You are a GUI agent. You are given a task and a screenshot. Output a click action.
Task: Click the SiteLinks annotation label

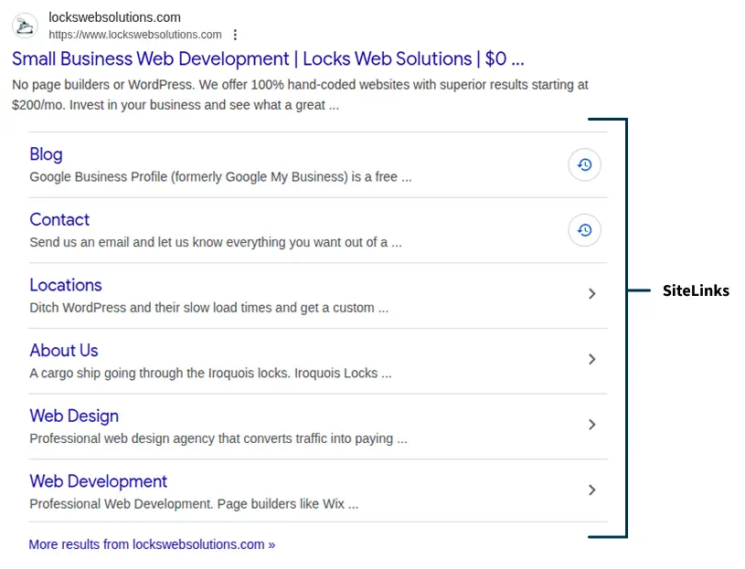click(x=696, y=290)
